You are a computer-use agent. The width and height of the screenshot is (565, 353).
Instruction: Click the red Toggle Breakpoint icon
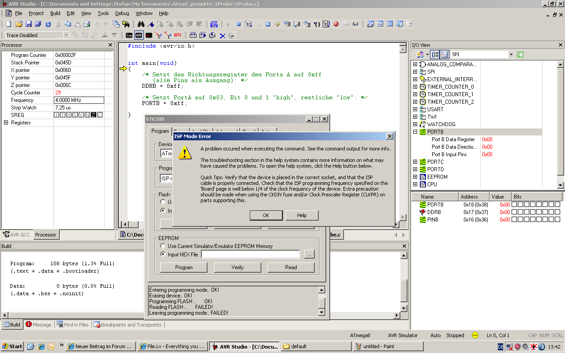pos(336,24)
